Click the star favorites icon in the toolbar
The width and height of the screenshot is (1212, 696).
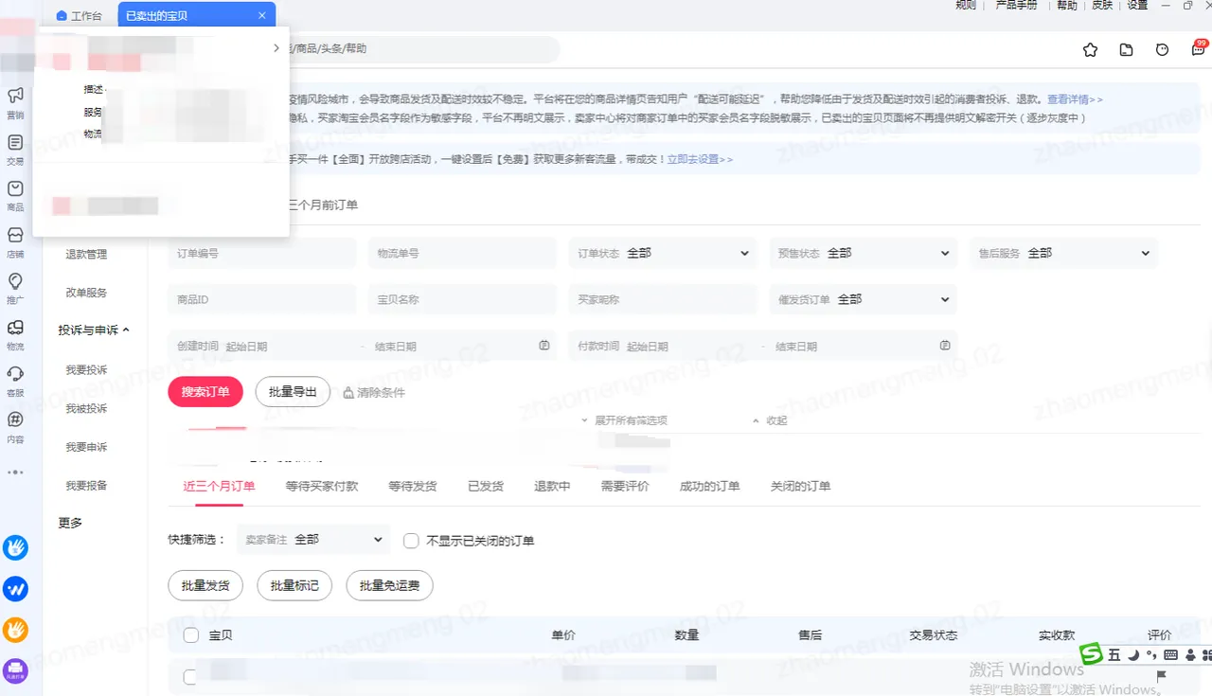pos(1090,49)
